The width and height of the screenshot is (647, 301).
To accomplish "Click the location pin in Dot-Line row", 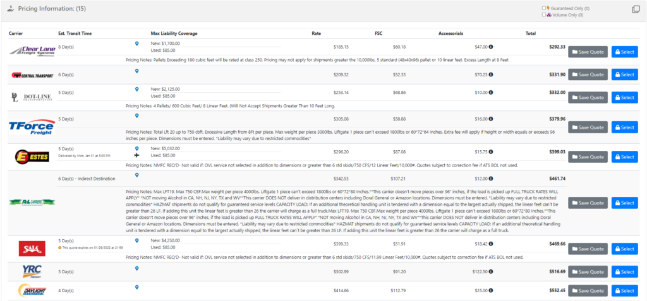I will pyautogui.click(x=137, y=89).
